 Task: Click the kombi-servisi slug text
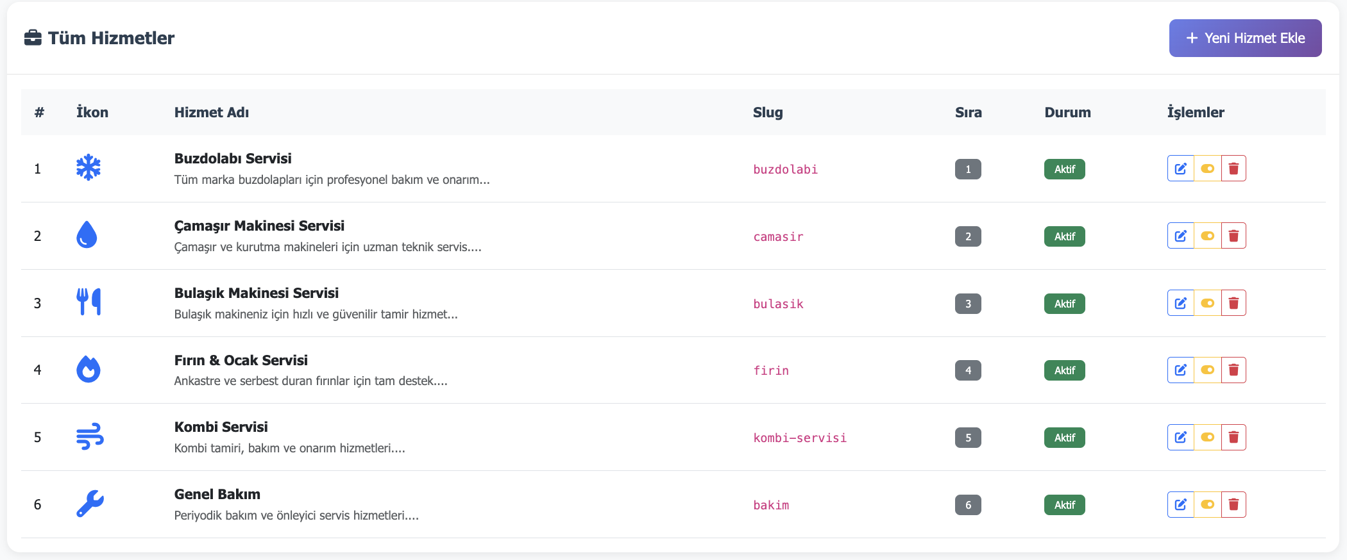(800, 438)
